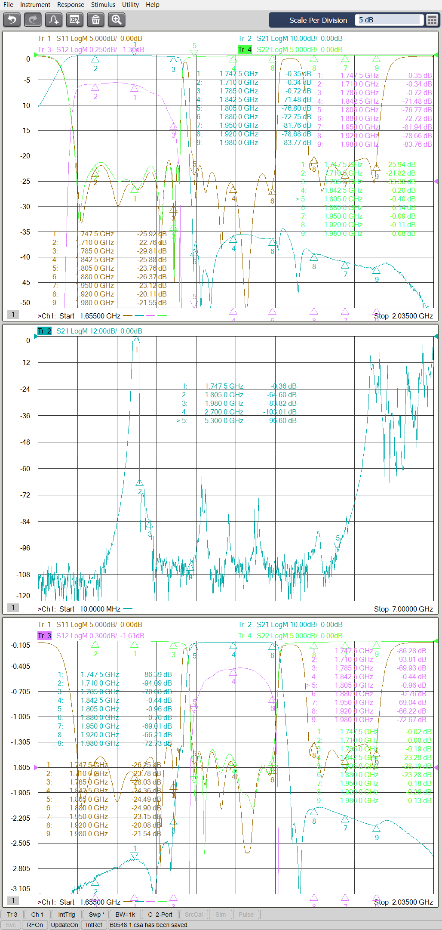The width and height of the screenshot is (442, 930).
Task: Open the numeric keypad icon
Action: (x=432, y=20)
